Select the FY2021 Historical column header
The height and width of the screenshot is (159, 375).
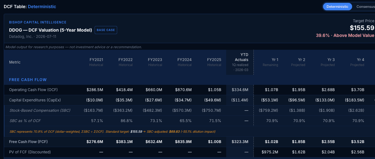(x=96, y=62)
